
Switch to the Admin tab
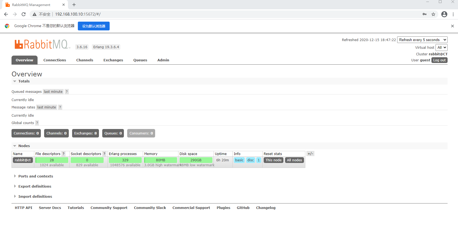pyautogui.click(x=163, y=60)
